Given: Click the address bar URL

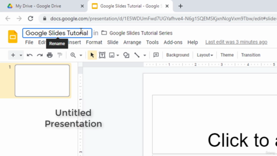Looking at the screenshot, I should 164,19.
